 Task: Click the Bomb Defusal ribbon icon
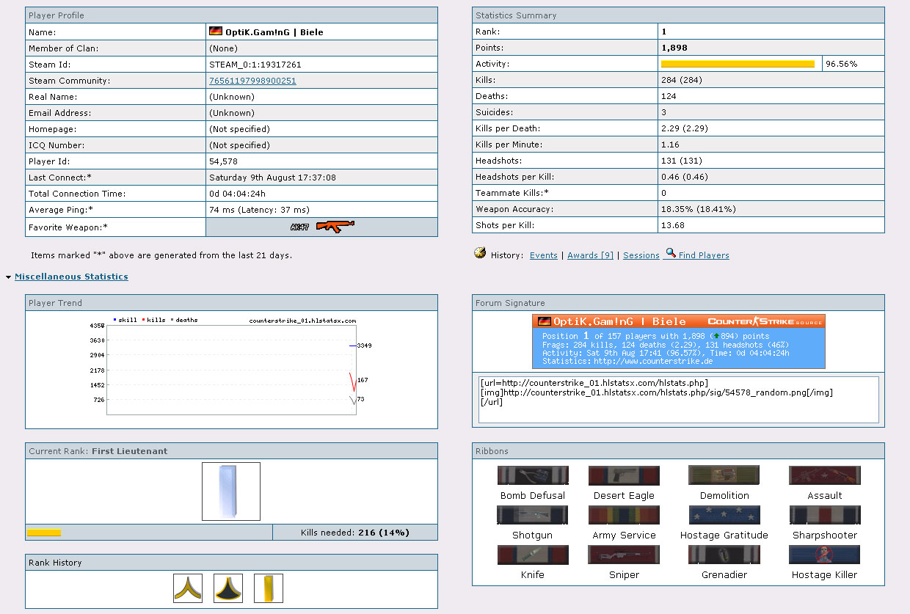coord(532,475)
